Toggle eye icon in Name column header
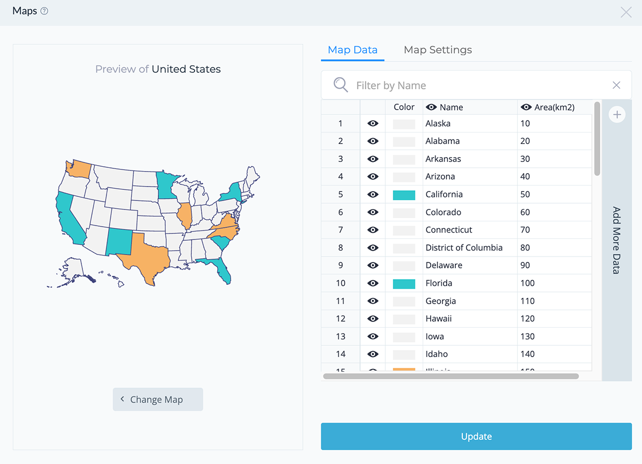642x464 pixels. click(x=431, y=107)
